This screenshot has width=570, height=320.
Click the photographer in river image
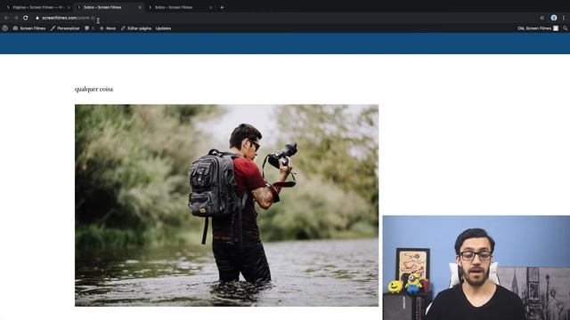226,205
